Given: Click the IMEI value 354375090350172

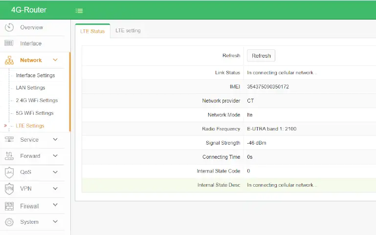Looking at the screenshot, I should (268, 86).
